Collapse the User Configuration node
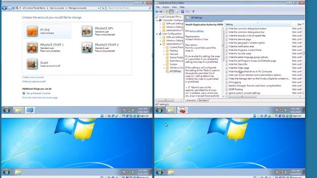 tap(157, 34)
